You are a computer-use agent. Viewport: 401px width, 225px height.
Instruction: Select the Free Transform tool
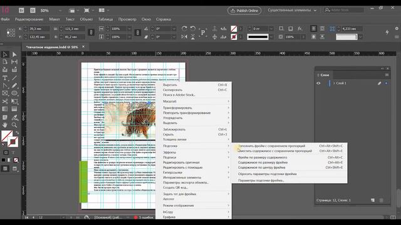click(x=14, y=101)
